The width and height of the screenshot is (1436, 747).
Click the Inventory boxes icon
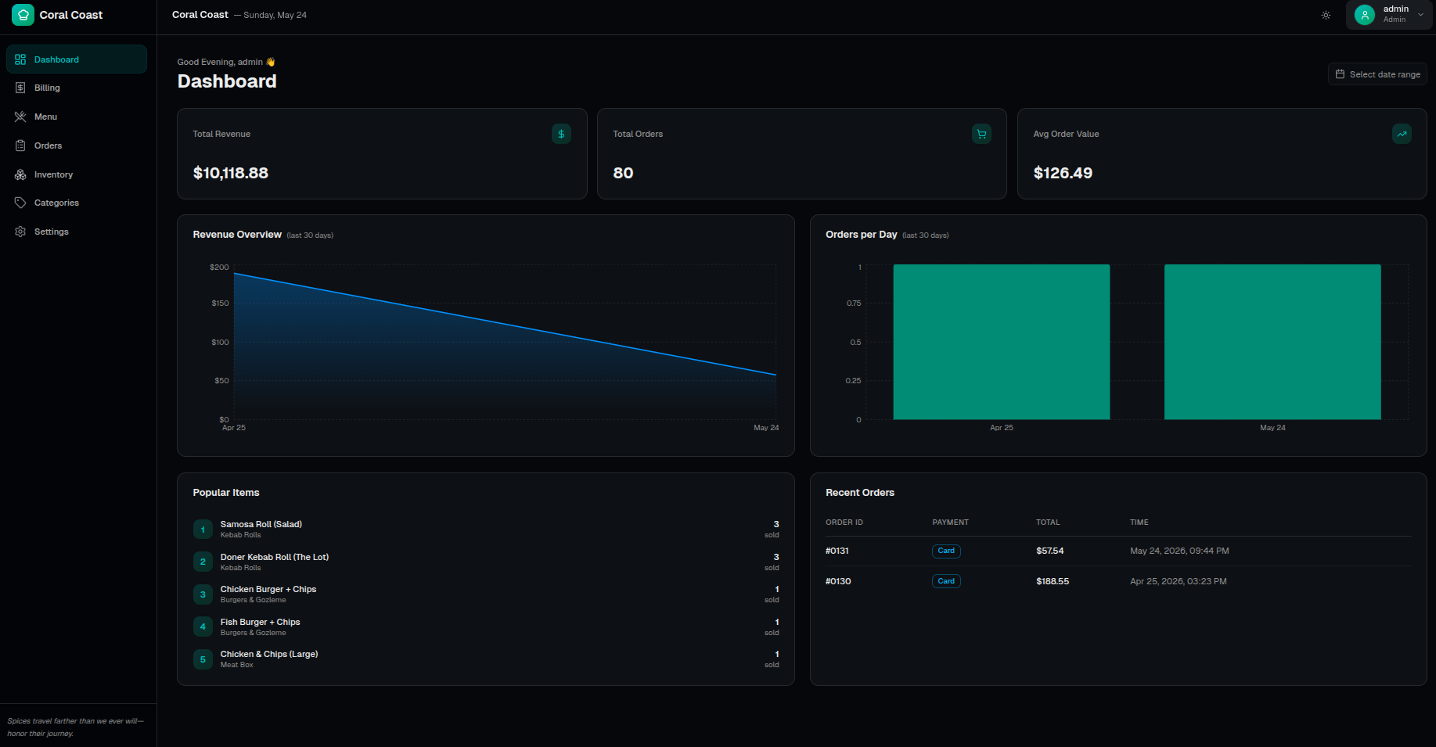click(20, 174)
